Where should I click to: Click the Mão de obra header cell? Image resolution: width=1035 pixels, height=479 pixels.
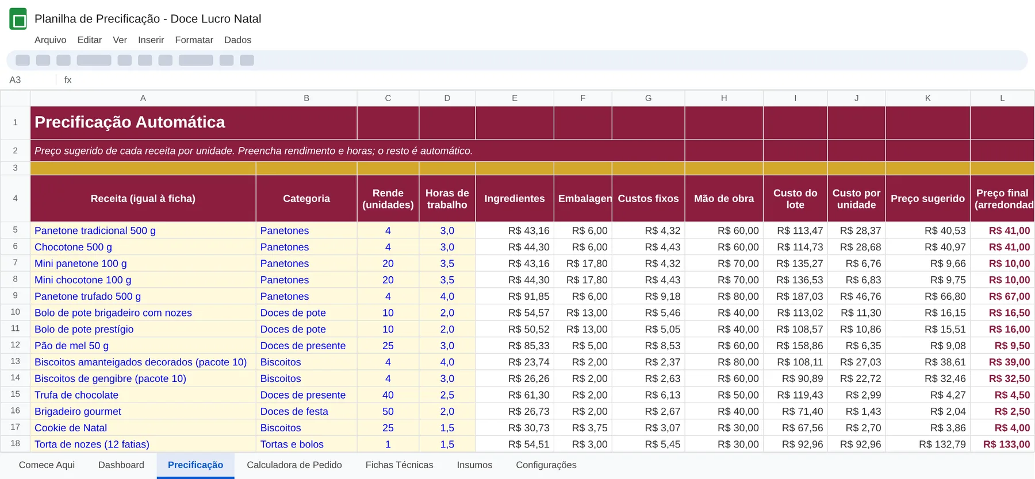tap(724, 199)
